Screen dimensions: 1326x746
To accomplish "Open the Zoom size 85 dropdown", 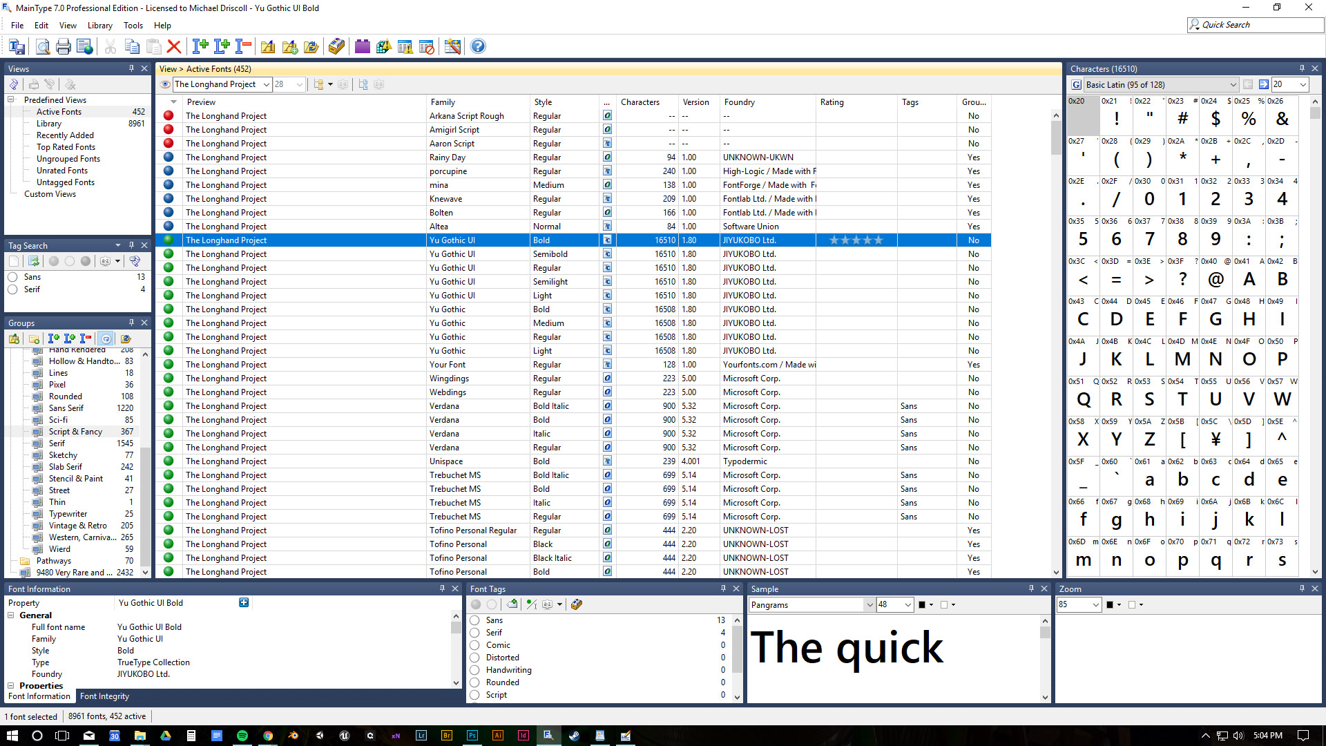I will pos(1095,604).
